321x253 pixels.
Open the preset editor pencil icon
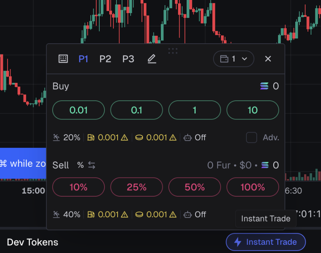pyautogui.click(x=152, y=59)
